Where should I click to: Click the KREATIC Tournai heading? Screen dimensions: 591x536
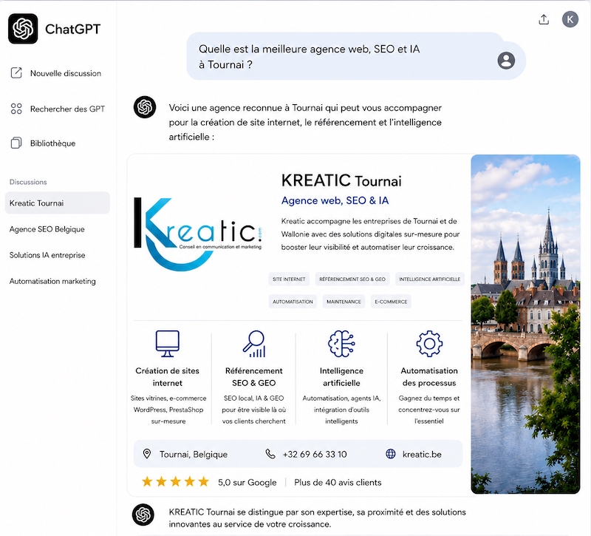tap(341, 180)
